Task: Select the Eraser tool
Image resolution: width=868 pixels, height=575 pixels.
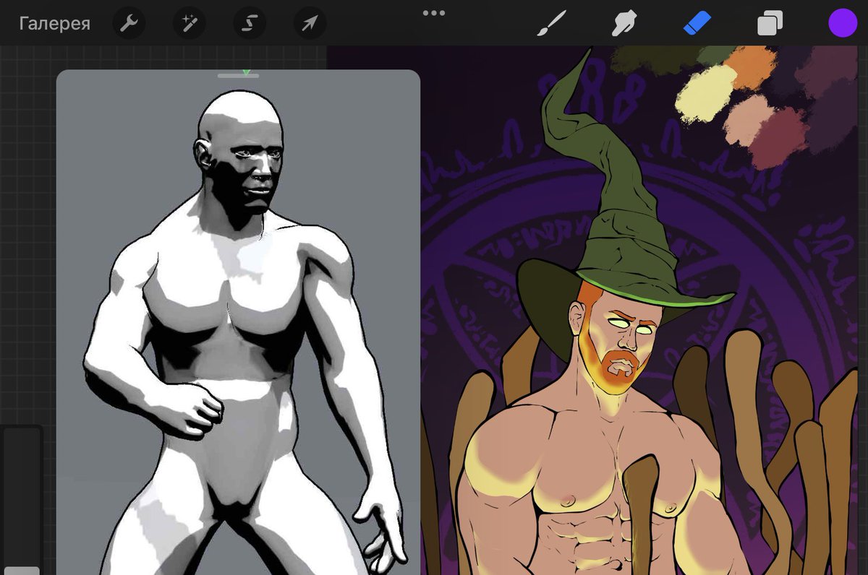Action: point(697,24)
